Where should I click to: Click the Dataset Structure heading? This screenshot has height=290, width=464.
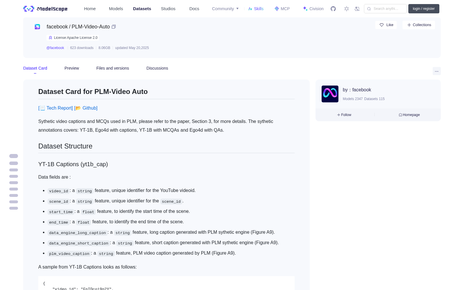point(65,146)
